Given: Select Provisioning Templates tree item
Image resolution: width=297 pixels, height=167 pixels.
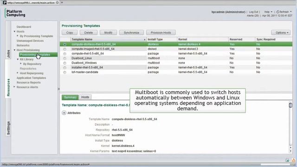Looking at the screenshot, I should pyautogui.click(x=38, y=55).
